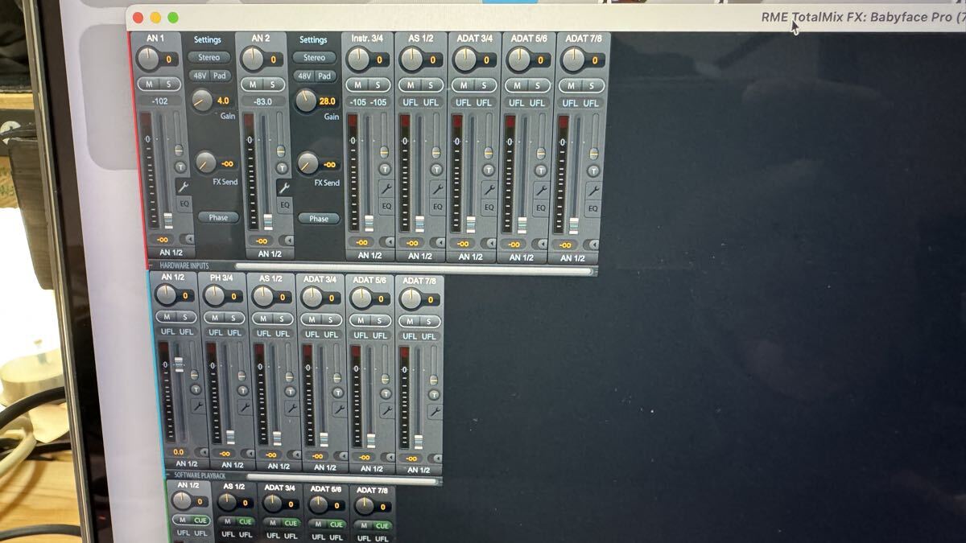Viewport: 966px width, 543px height.
Task: Open the EQ panel on ADAT 3/4 input
Action: coord(489,207)
